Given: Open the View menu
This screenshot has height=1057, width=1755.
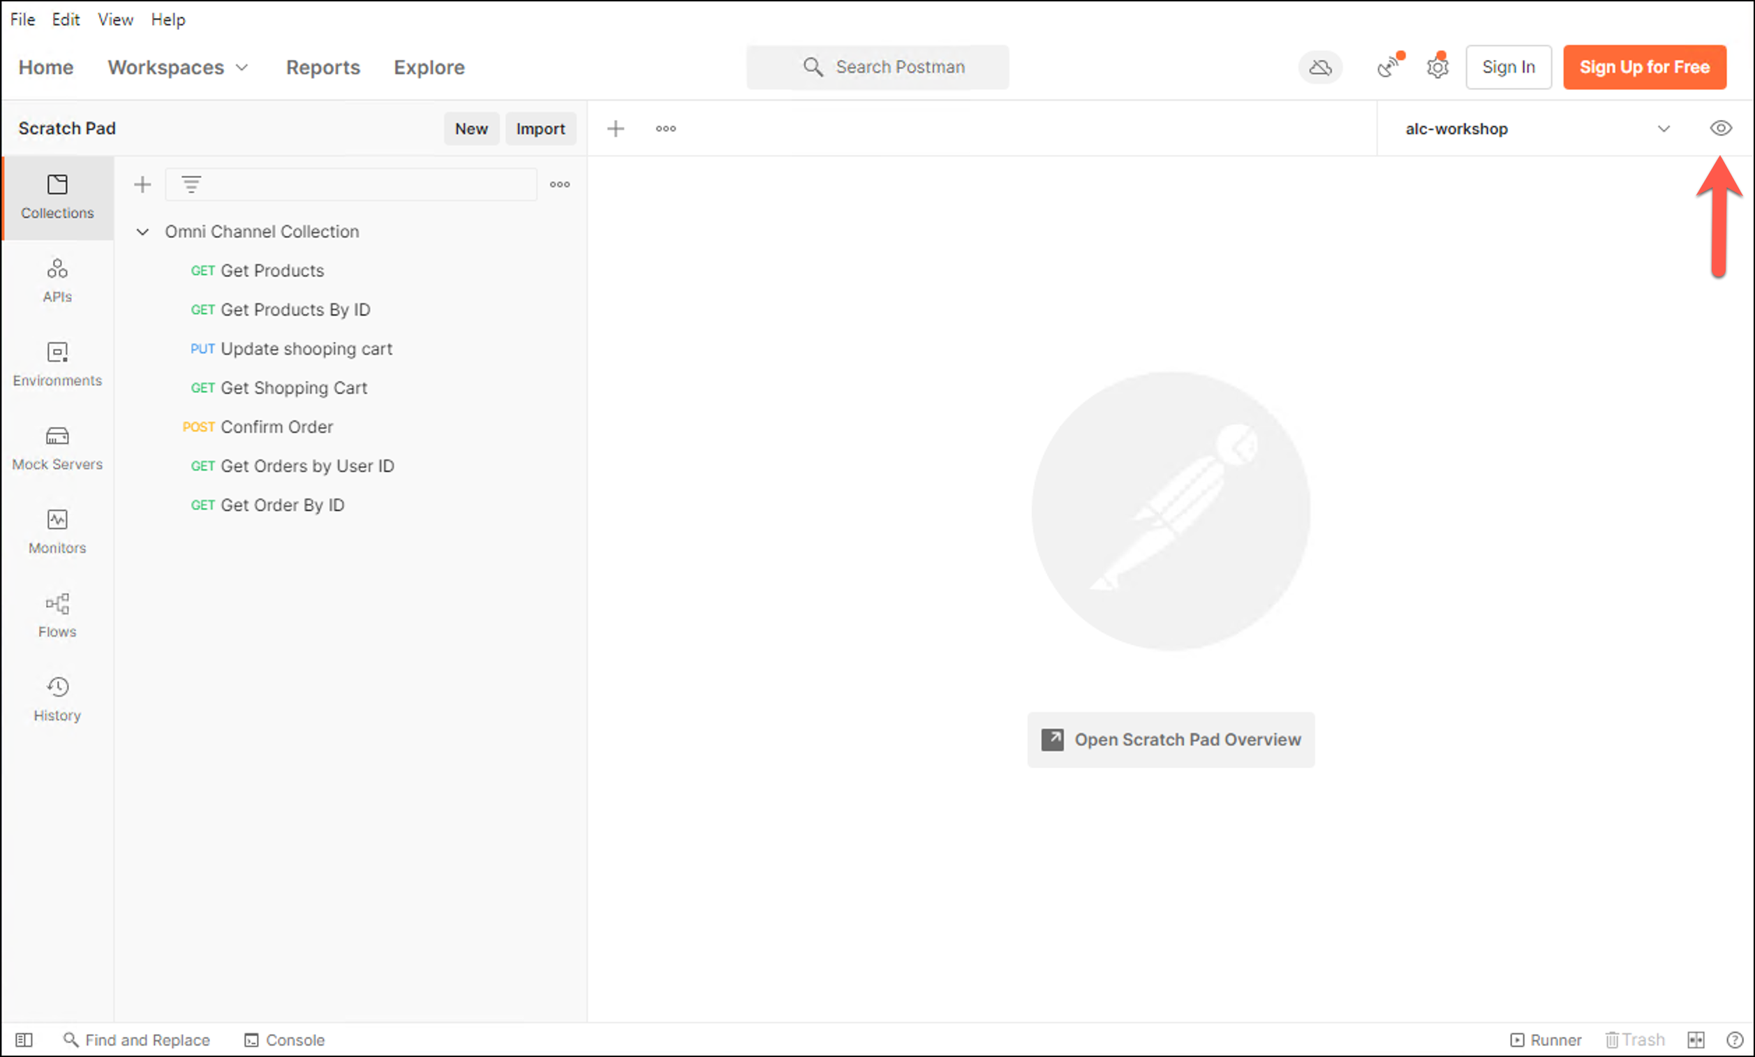Looking at the screenshot, I should coord(114,20).
